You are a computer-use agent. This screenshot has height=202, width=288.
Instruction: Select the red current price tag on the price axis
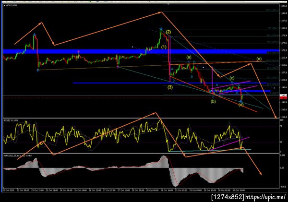point(283,97)
